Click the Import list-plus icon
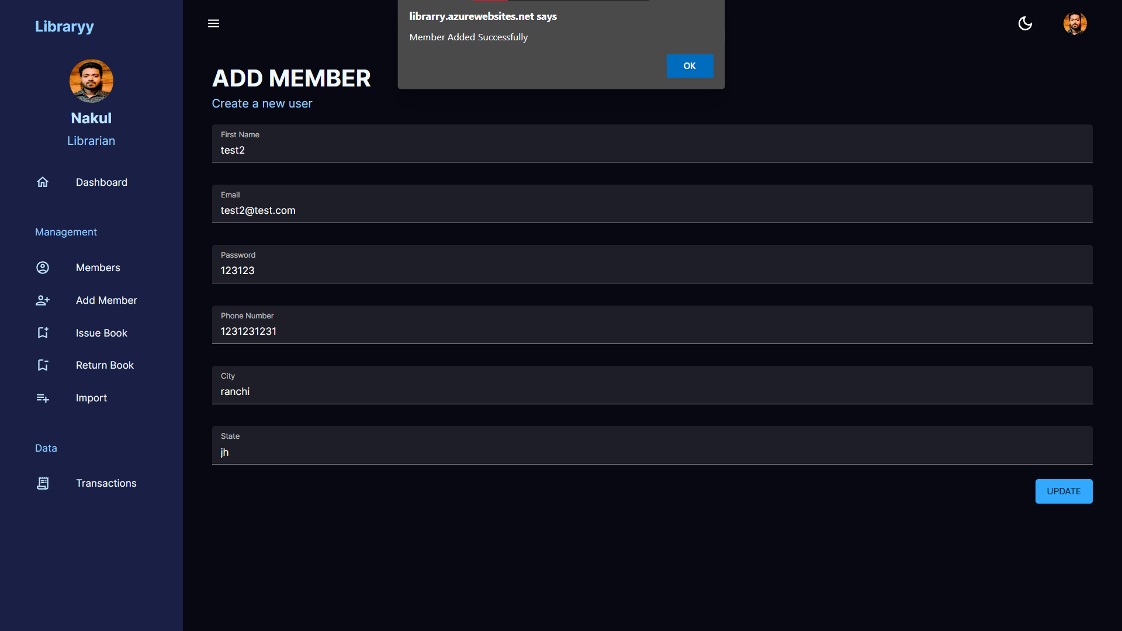 coord(43,398)
